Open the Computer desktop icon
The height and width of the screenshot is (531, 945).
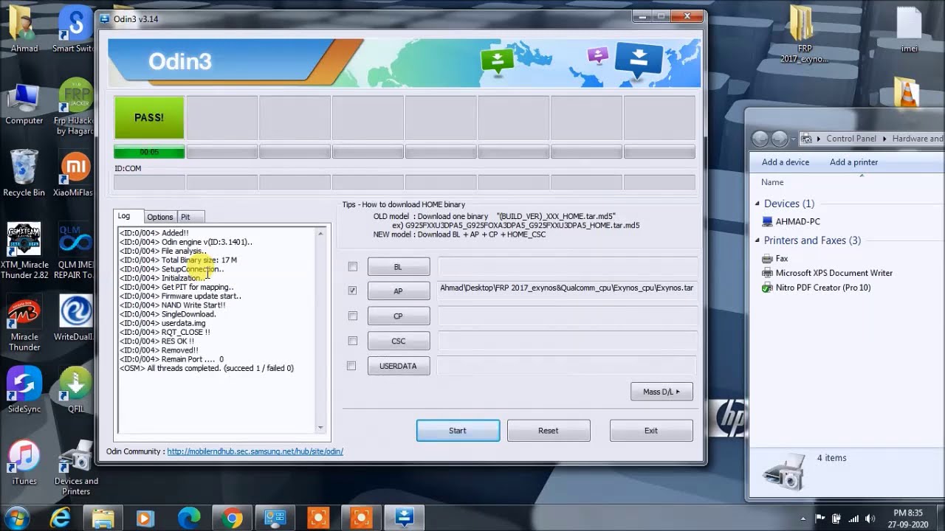click(x=24, y=104)
